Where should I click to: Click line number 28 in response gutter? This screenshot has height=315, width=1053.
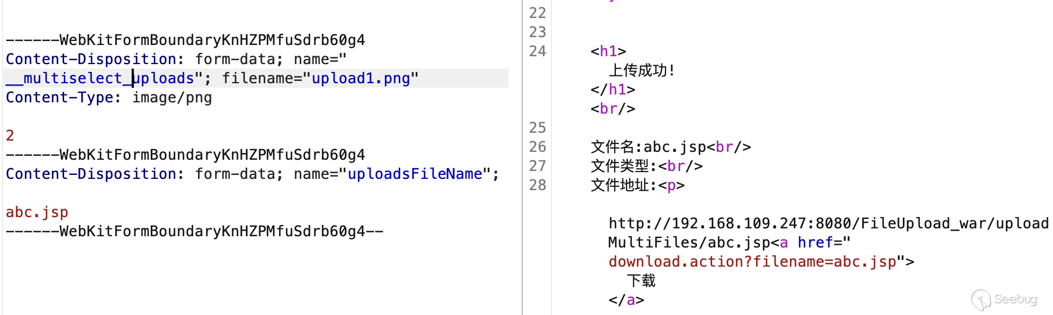538,185
